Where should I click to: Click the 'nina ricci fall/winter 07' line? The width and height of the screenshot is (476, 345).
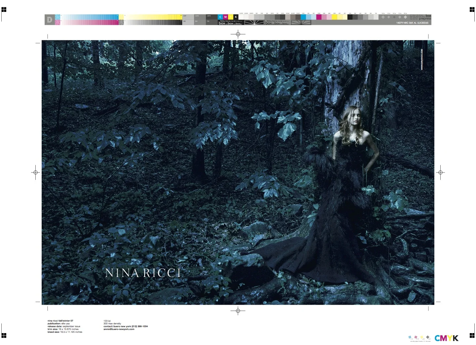(60, 321)
